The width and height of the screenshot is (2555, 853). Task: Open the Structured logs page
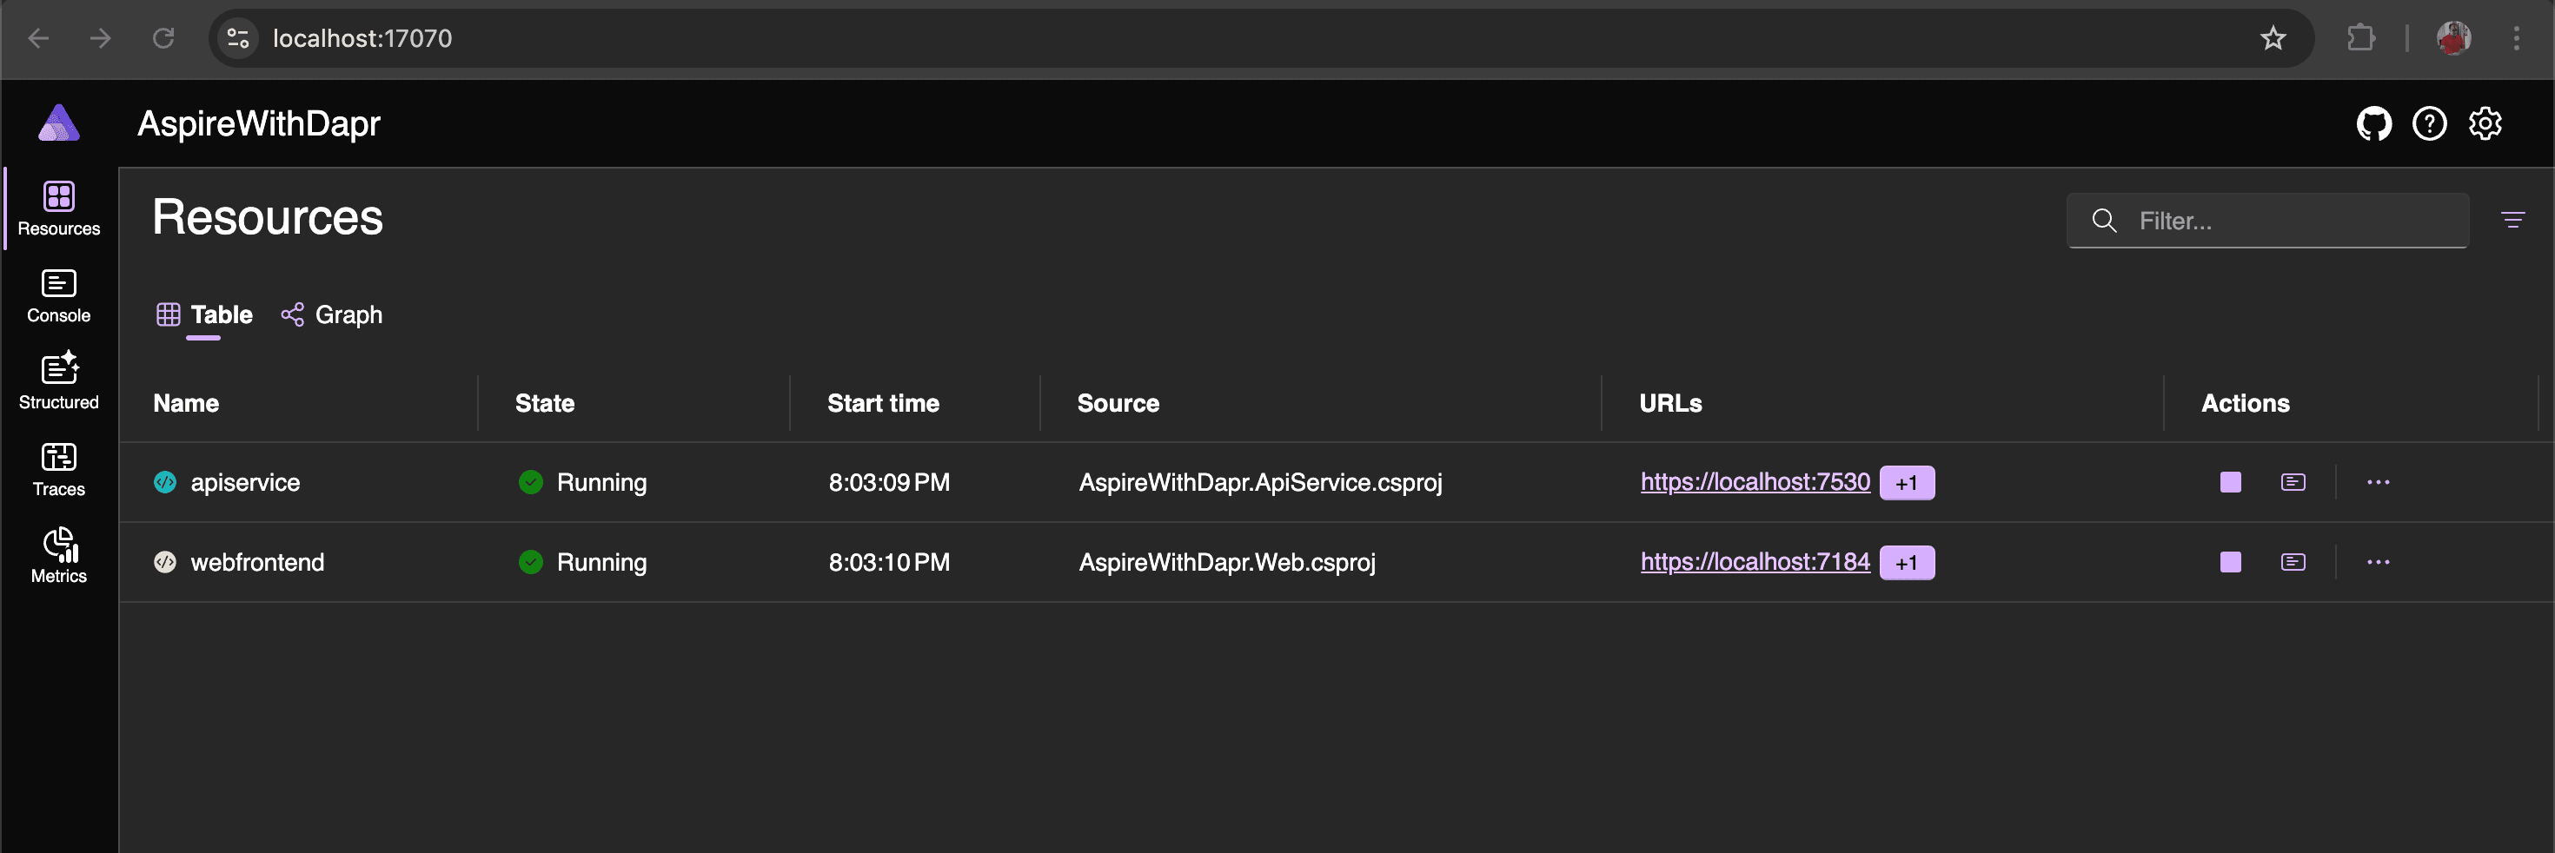point(58,382)
